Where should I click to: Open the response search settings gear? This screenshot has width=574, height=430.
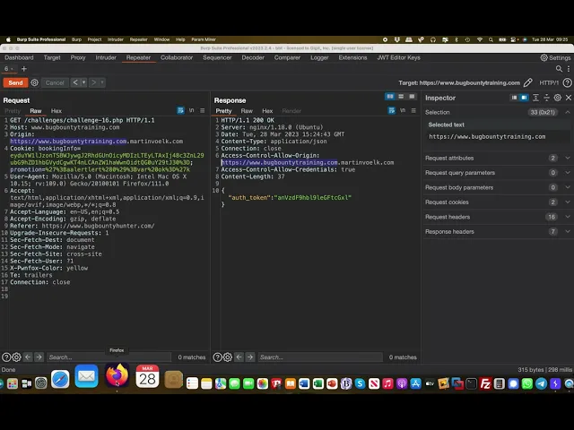[227, 357]
